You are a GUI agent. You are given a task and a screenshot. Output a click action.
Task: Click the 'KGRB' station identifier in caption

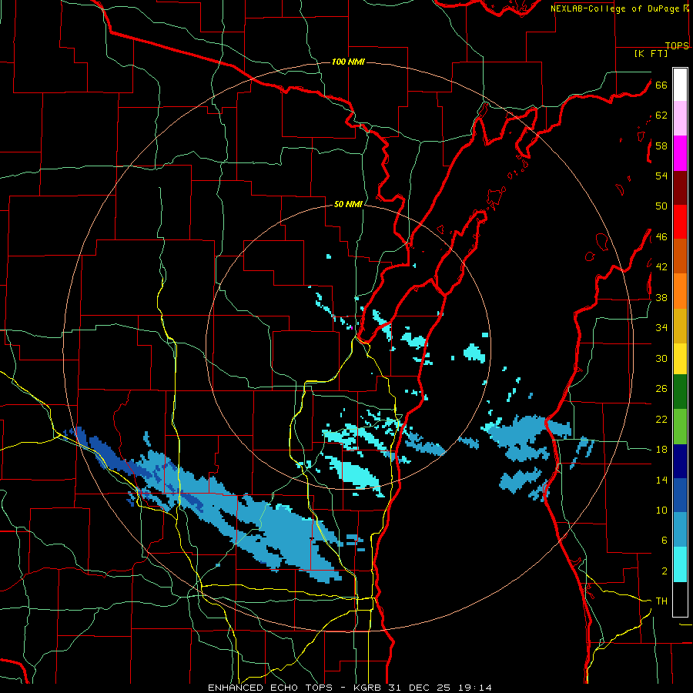coord(369,688)
